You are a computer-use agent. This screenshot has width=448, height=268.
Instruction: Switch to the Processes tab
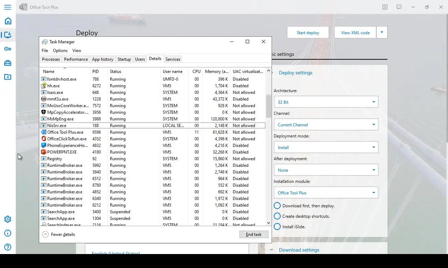pos(51,59)
